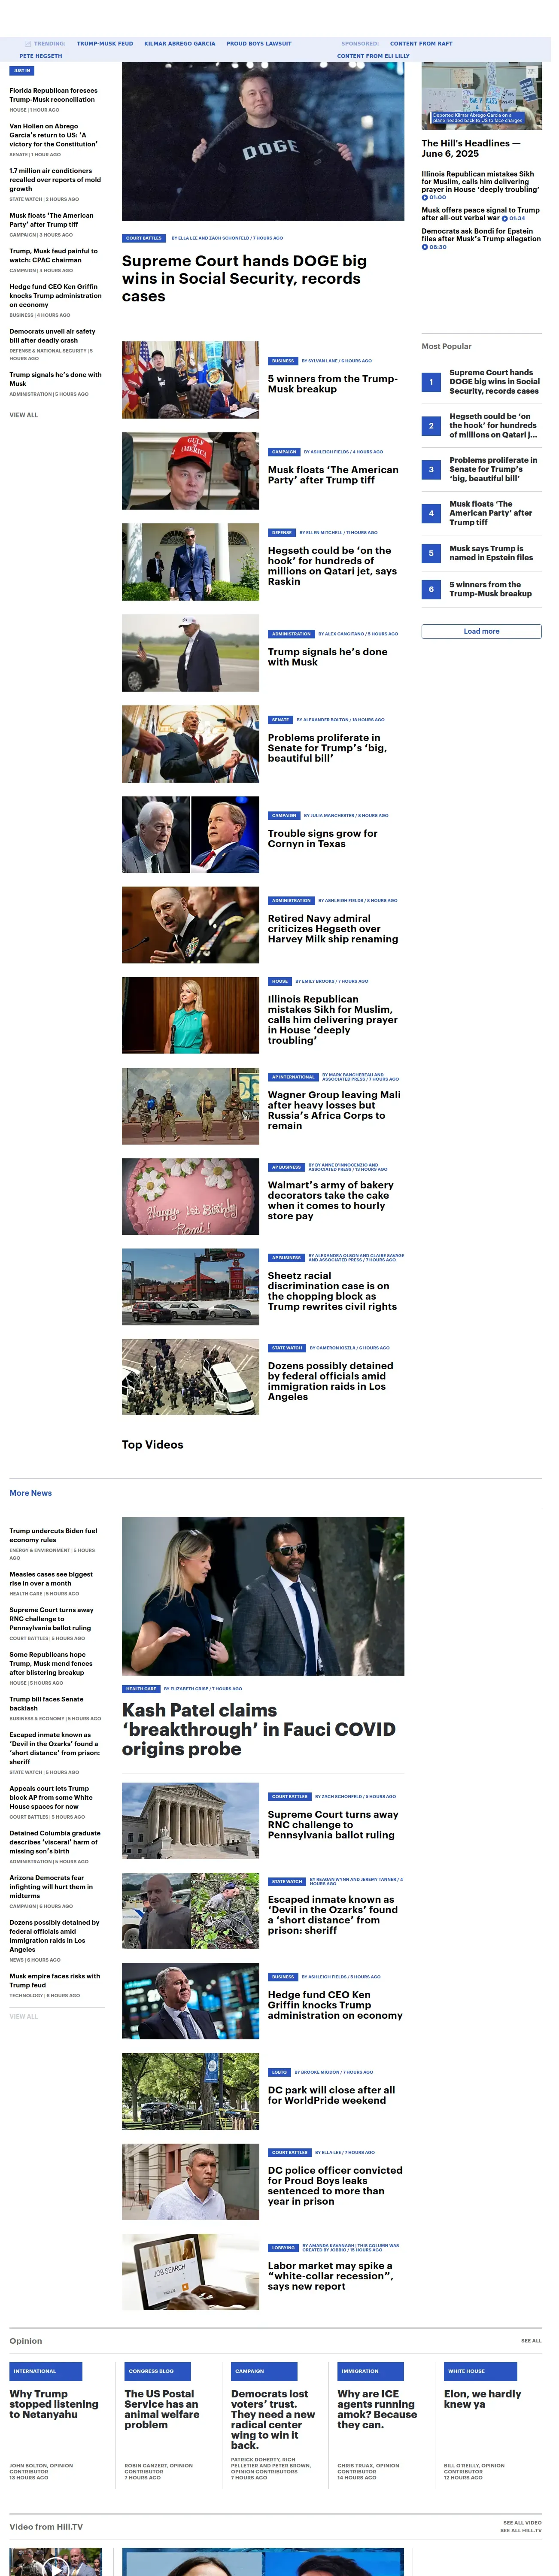Open Supreme Court DOGE big wins headline
559x2576 pixels.
(244, 278)
